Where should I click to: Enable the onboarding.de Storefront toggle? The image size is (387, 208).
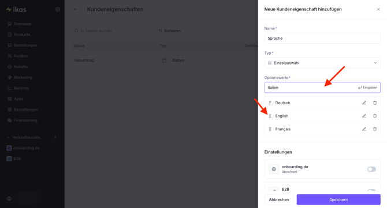click(371, 169)
